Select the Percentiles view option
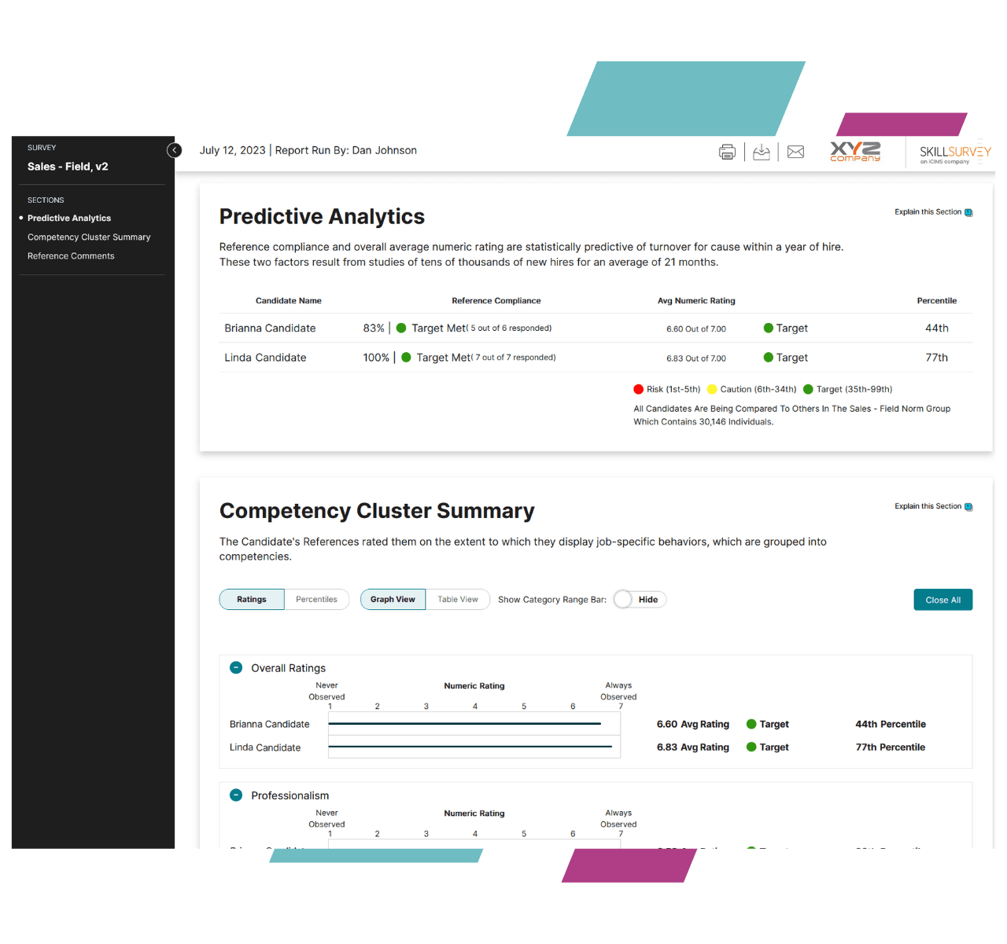 tap(316, 600)
